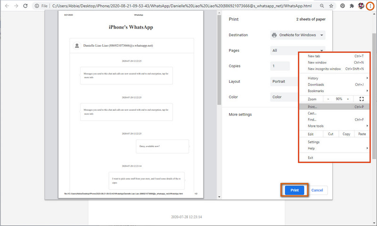The height and width of the screenshot is (226, 377).
Task: Open the Layout dropdown showing Portrait
Action: click(284, 81)
